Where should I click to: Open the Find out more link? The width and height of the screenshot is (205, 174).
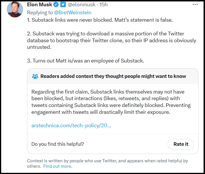click(57, 166)
